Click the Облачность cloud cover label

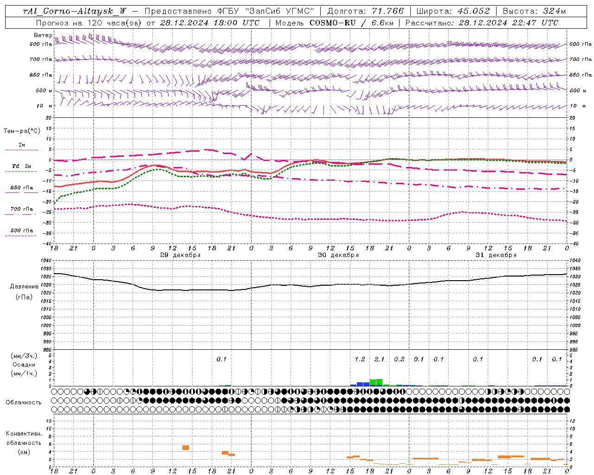click(24, 403)
